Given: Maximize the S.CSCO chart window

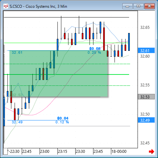Looking at the screenshot, I should (x=138, y=6).
